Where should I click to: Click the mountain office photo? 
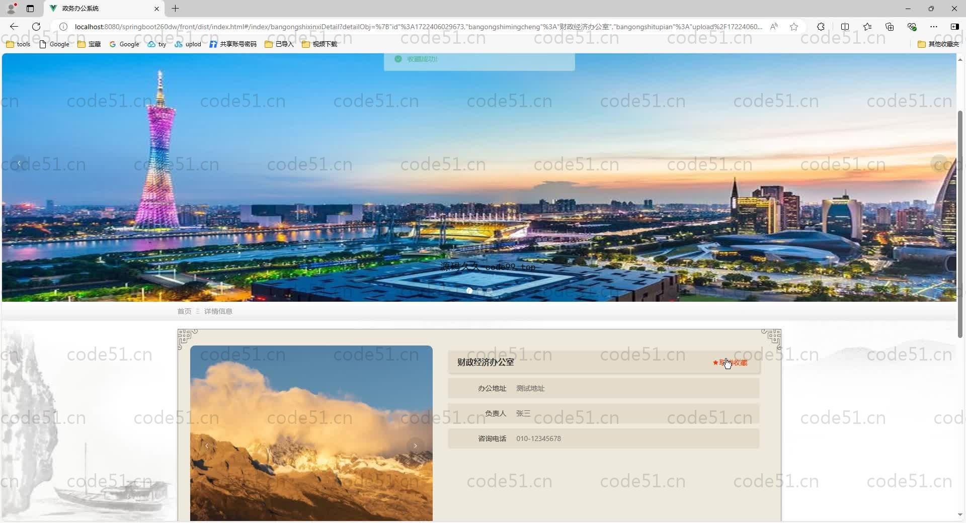(311, 433)
